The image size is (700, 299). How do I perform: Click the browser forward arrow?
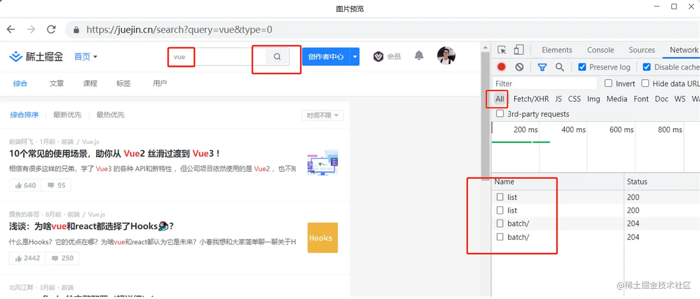point(31,30)
